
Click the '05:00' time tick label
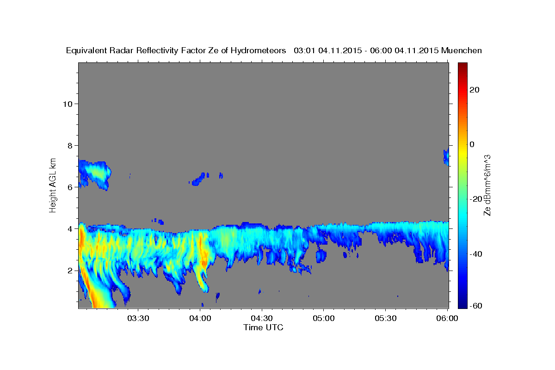coord(324,319)
